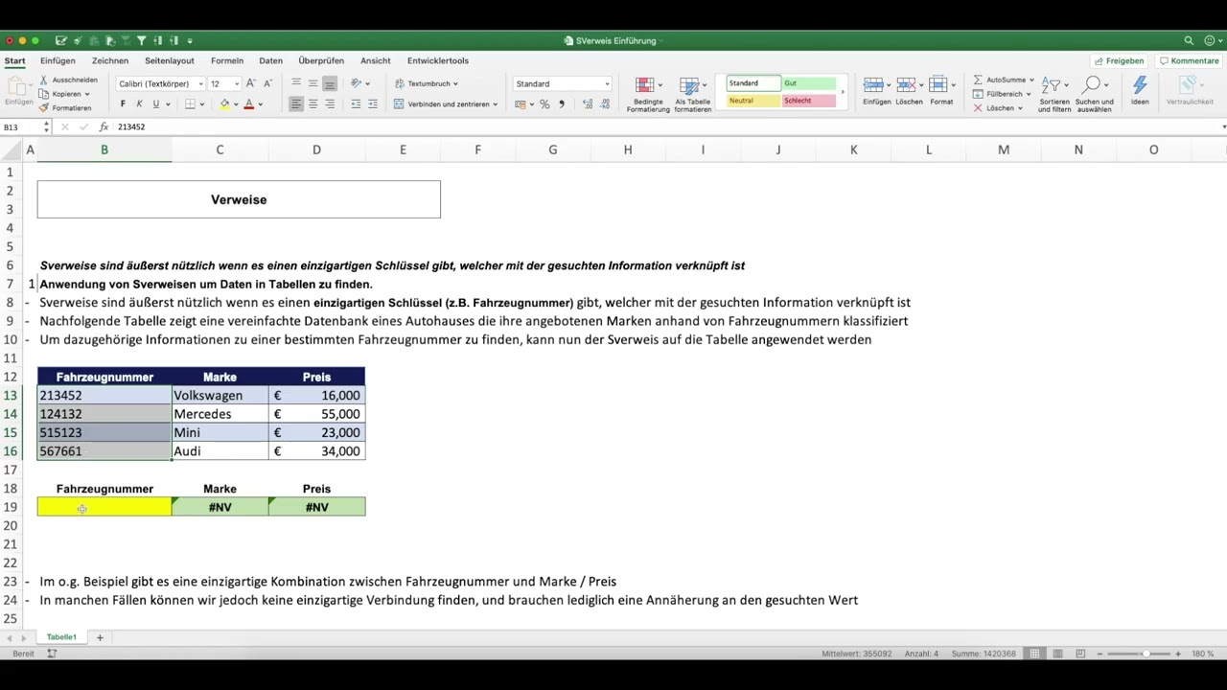Toggle underline U formatting
The height and width of the screenshot is (690, 1227).
(x=155, y=103)
